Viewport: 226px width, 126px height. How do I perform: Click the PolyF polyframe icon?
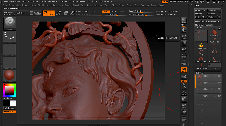coord(184,119)
